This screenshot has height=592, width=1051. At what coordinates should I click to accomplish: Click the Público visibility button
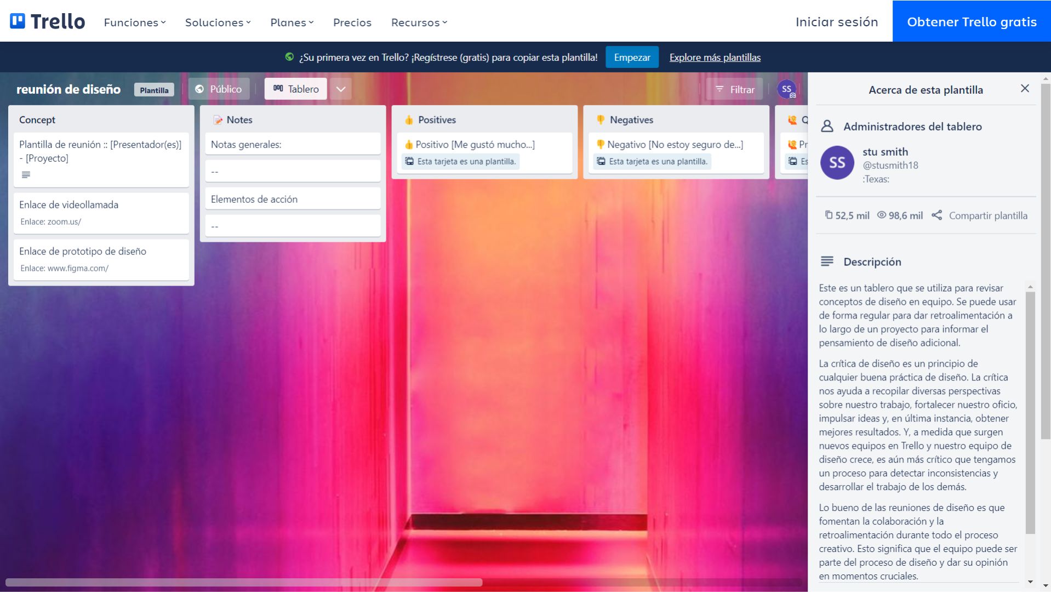point(219,89)
